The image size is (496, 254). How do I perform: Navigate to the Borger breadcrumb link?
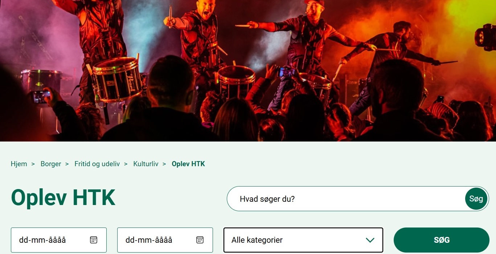tap(51, 164)
